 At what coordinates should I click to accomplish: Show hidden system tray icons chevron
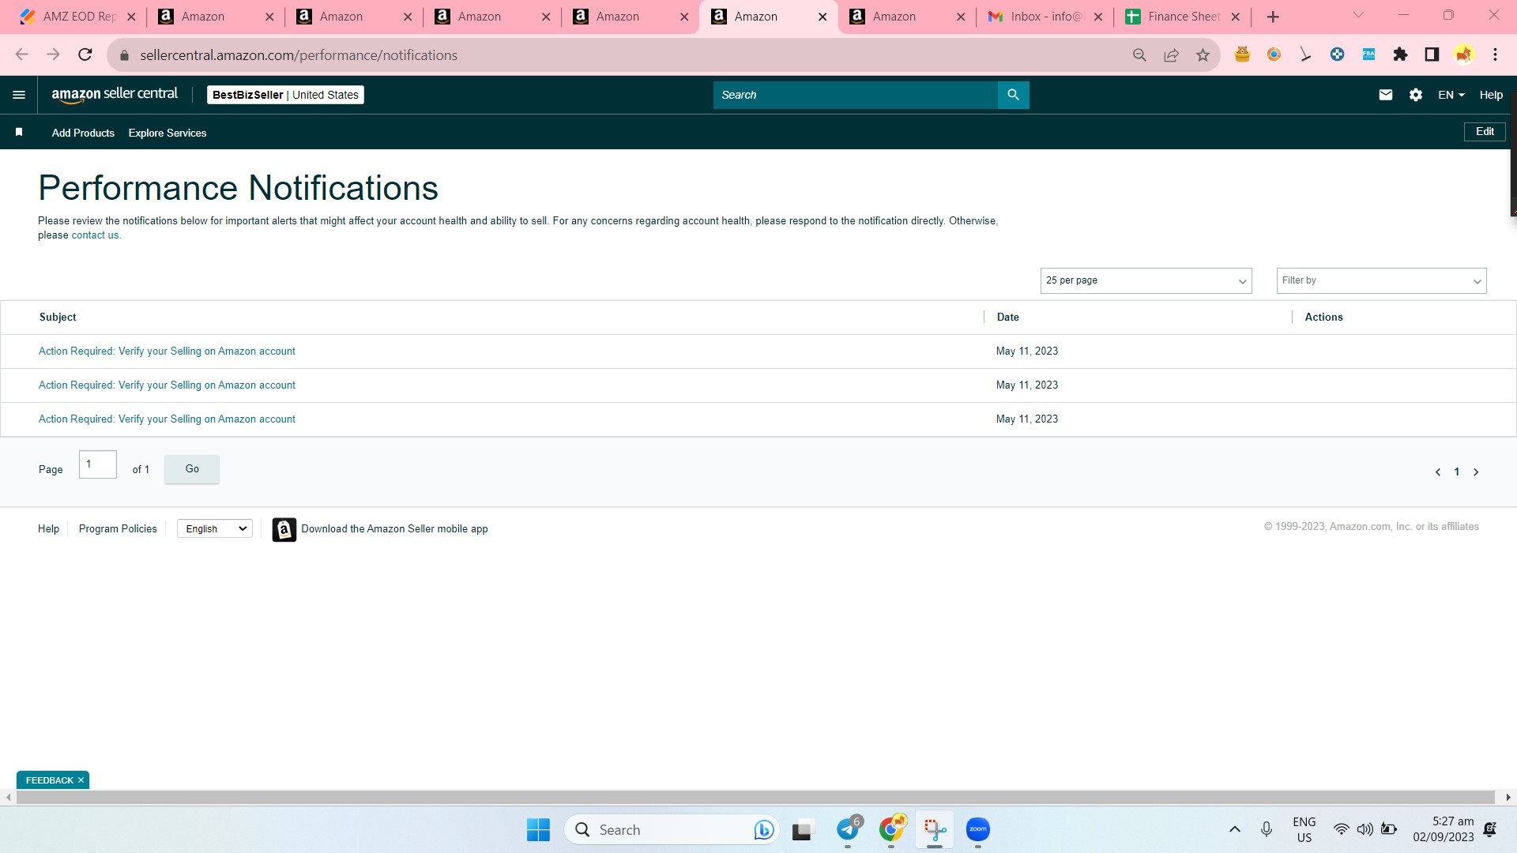(1234, 829)
